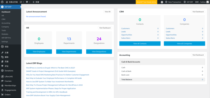Viewport: 210px width, 98px height.
Task: Open Subscribers link under Companies
Action: point(170,38)
